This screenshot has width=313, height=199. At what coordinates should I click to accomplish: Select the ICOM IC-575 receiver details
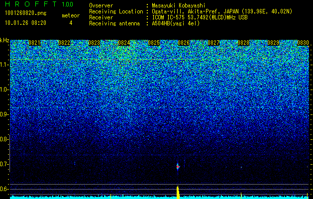200,17
